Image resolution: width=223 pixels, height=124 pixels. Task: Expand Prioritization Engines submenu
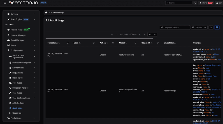(x=22, y=63)
